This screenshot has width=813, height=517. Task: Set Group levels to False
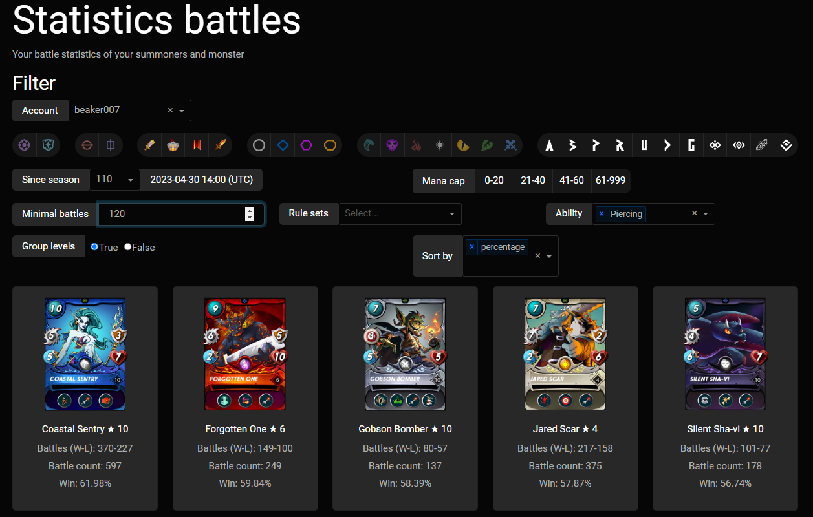click(x=128, y=247)
